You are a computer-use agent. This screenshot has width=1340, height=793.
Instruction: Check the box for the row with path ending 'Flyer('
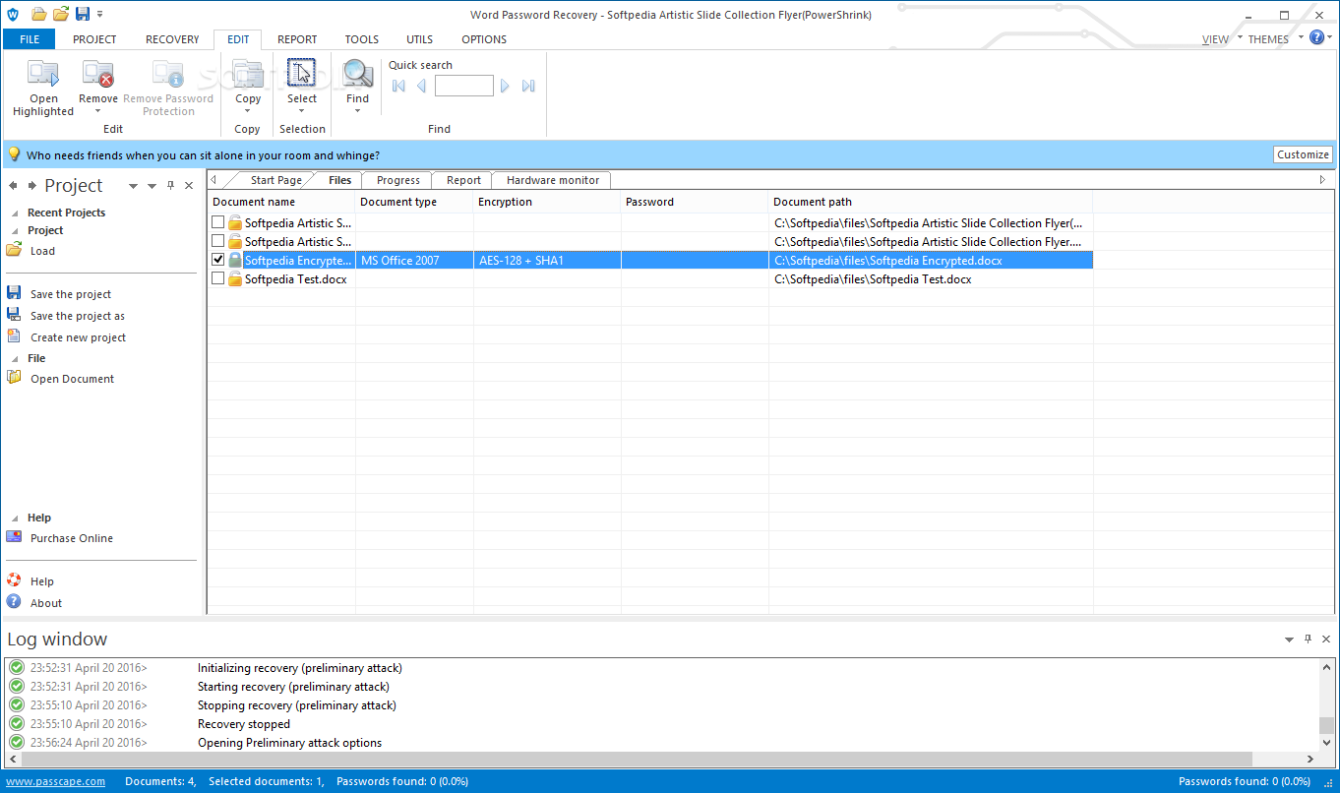pyautogui.click(x=218, y=222)
